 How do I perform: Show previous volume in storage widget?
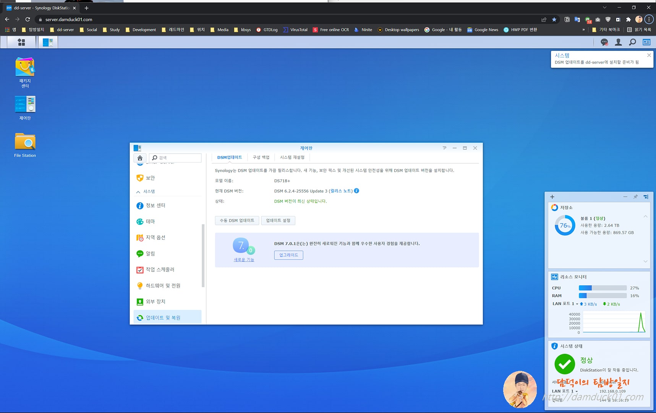(x=645, y=216)
